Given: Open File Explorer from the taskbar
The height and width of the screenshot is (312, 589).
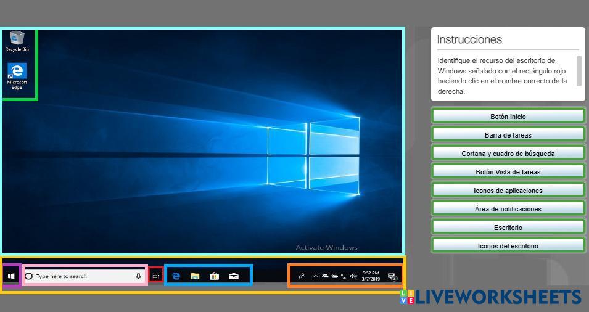Looking at the screenshot, I should pyautogui.click(x=195, y=276).
